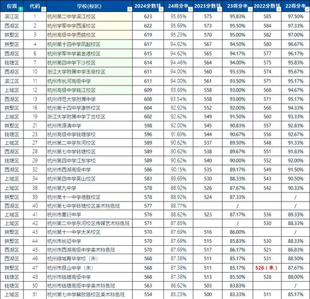The width and height of the screenshot is (310, 299).
Task: Click the 97.50% cell in 22得分率
Action: click(296, 17)
